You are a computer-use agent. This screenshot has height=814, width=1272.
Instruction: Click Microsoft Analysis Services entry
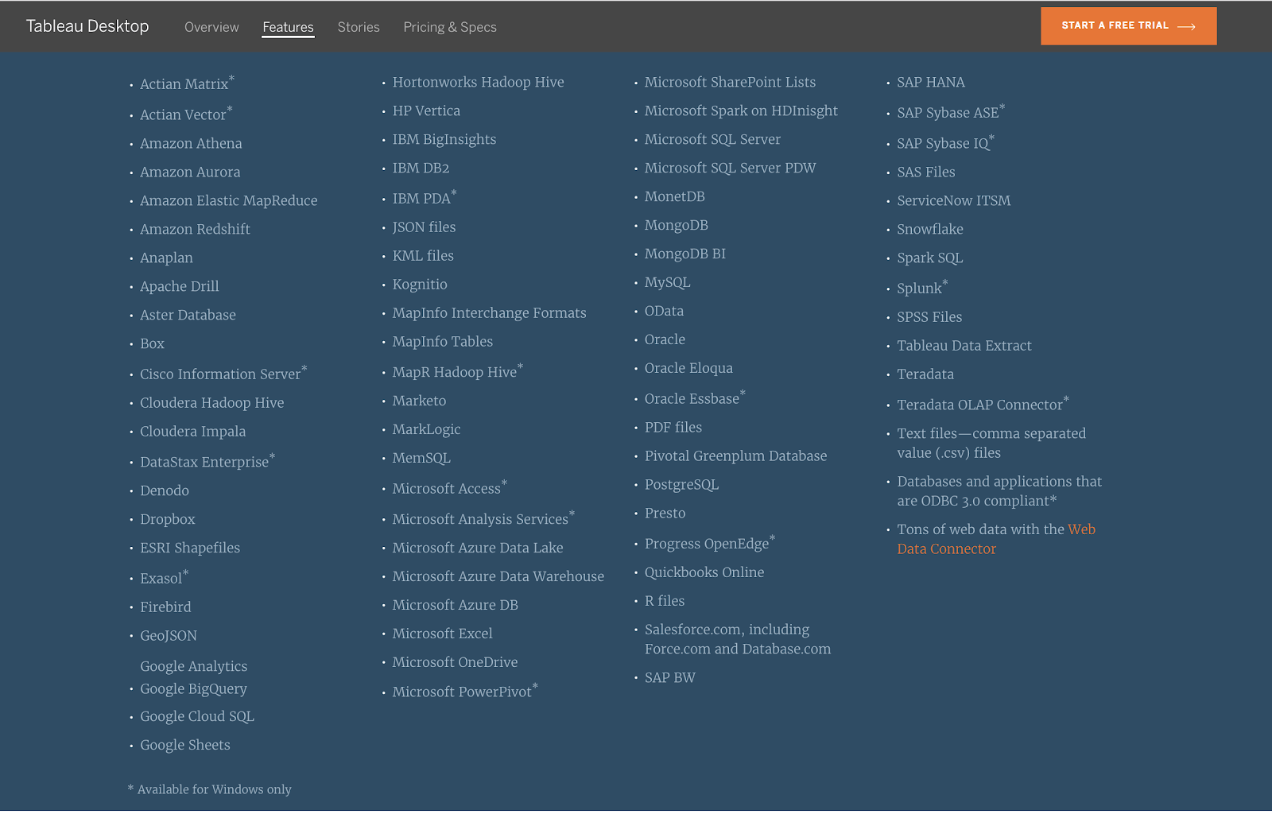point(483,518)
